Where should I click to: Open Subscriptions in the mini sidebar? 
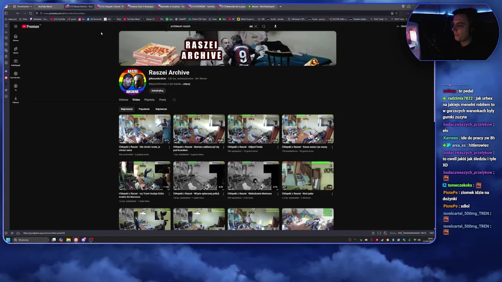click(x=16, y=63)
